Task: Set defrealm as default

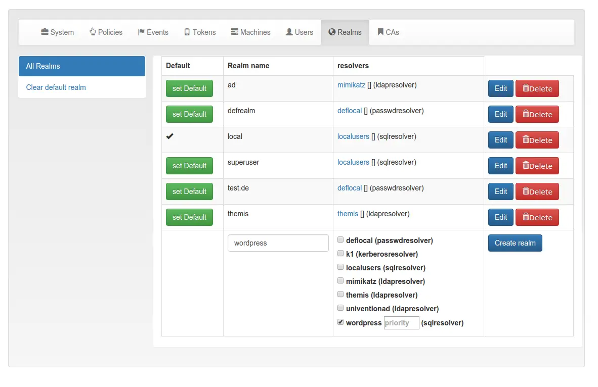Action: click(x=189, y=114)
